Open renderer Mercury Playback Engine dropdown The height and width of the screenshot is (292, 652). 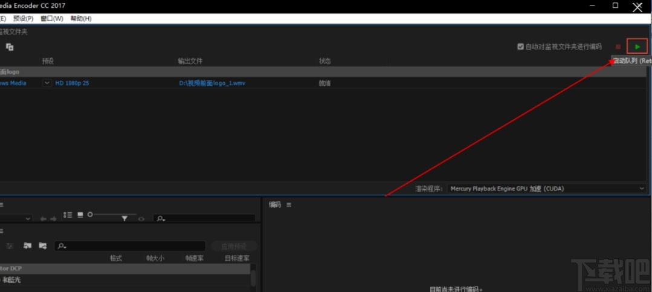547,189
